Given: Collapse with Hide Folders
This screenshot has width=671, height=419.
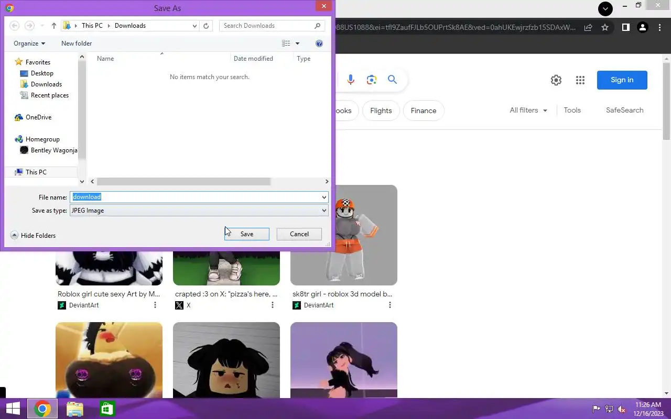Looking at the screenshot, I should [x=33, y=236].
